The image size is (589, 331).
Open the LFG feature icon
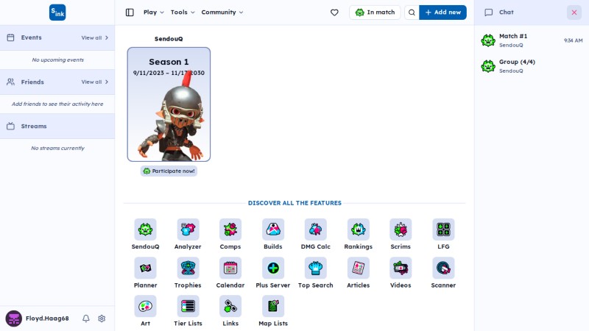(443, 229)
